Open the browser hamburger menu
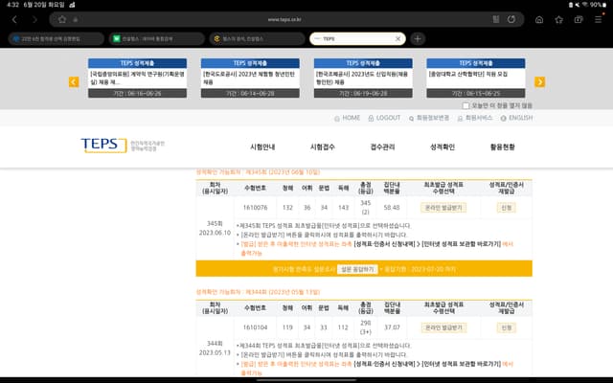The height and width of the screenshot is (383, 613). pyautogui.click(x=598, y=19)
